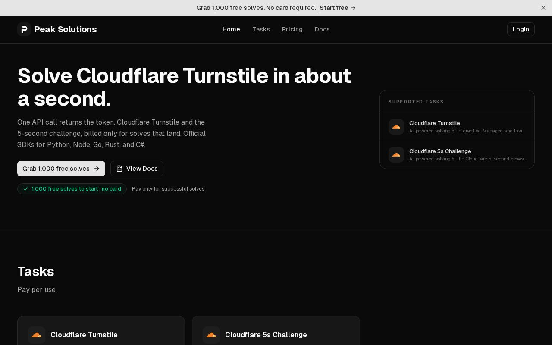Click the '1,000 free solves to start · no card' badge
This screenshot has height=345, width=552.
72,189
